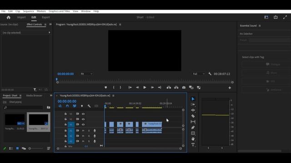Switch to the Export workspace
The image size is (291, 163).
coord(45,17)
